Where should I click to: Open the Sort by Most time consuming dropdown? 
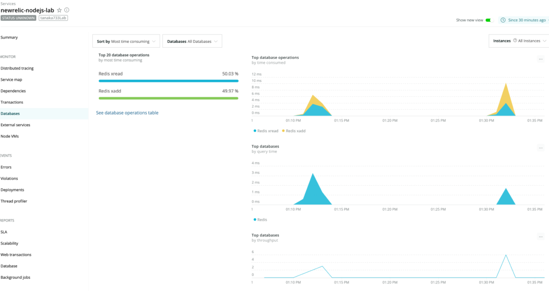pyautogui.click(x=126, y=41)
